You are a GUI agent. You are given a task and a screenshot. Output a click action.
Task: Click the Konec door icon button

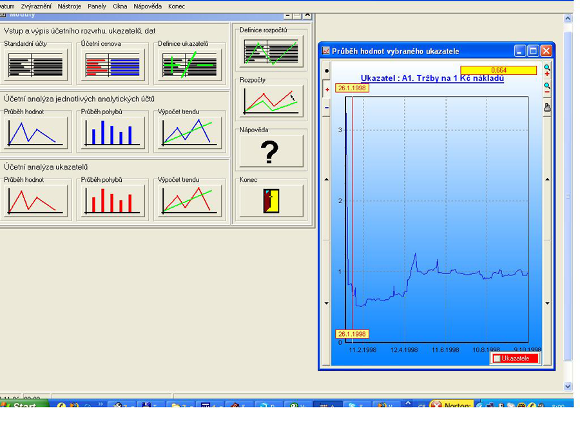point(271,201)
